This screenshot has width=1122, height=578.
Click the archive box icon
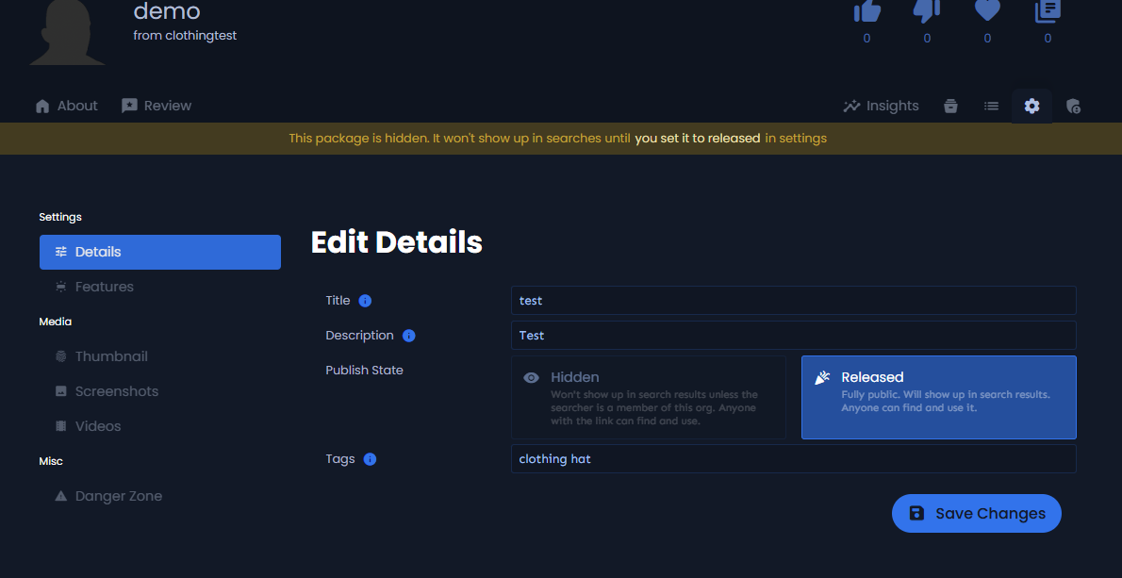click(x=950, y=107)
